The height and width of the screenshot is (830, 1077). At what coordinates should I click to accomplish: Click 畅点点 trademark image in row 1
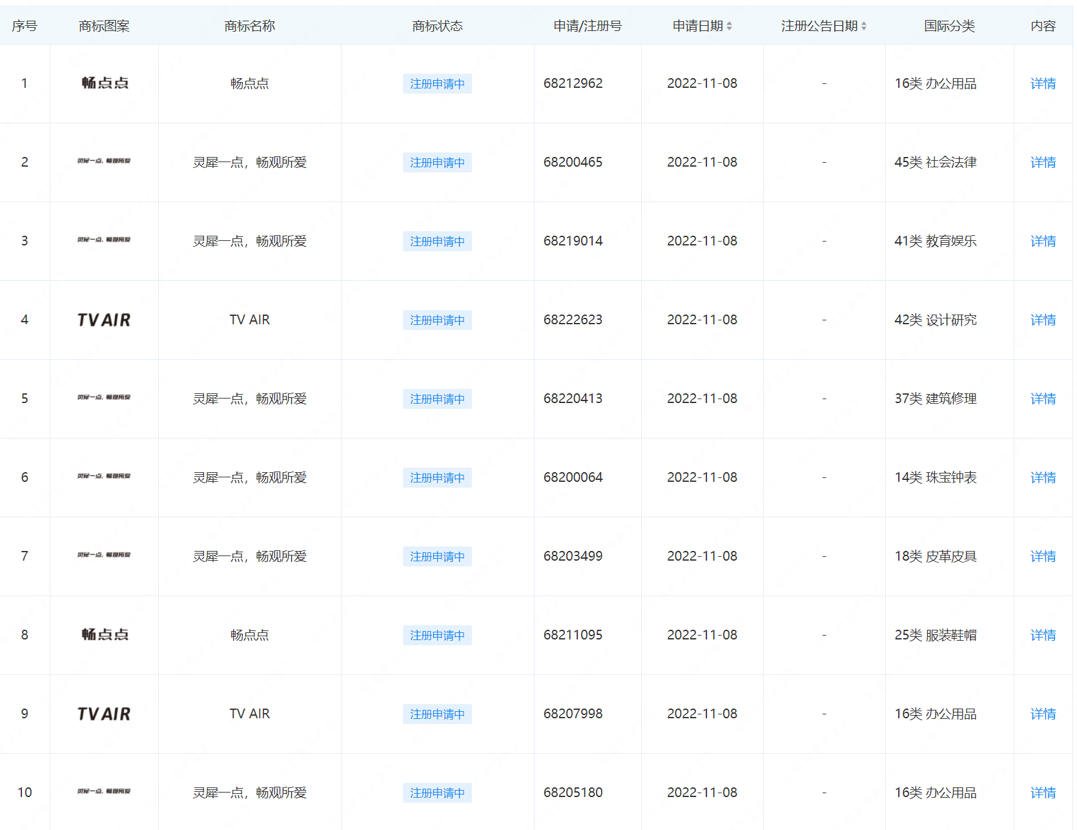coord(105,83)
